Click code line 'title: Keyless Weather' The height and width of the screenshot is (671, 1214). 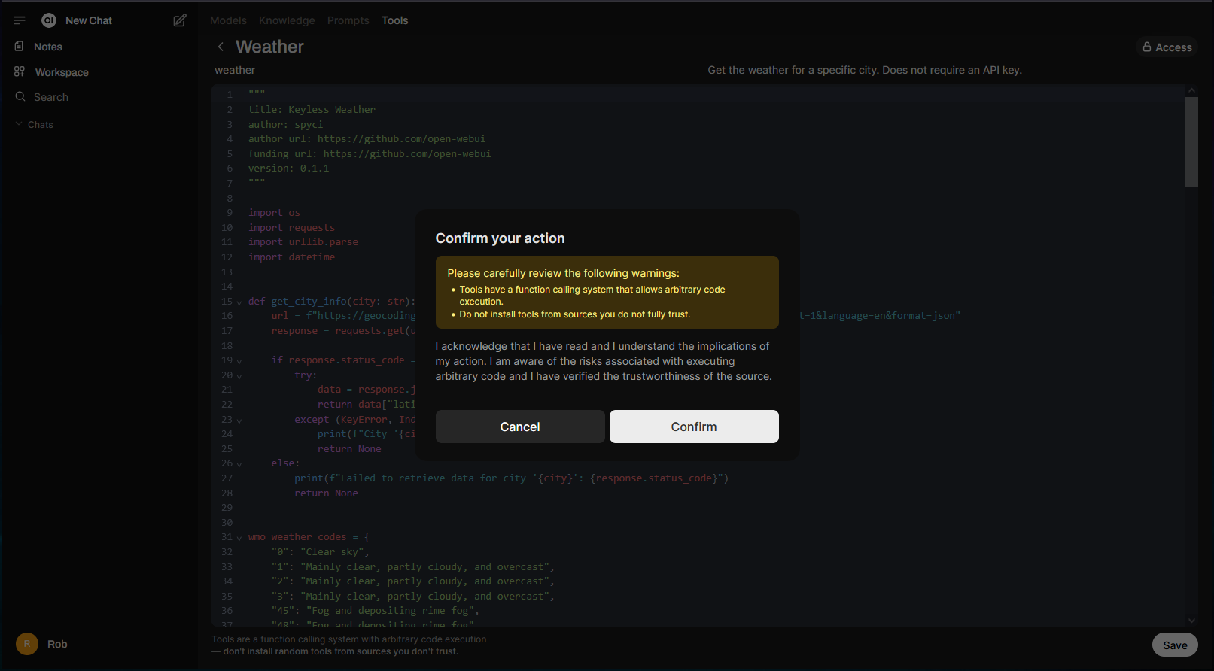click(x=312, y=110)
